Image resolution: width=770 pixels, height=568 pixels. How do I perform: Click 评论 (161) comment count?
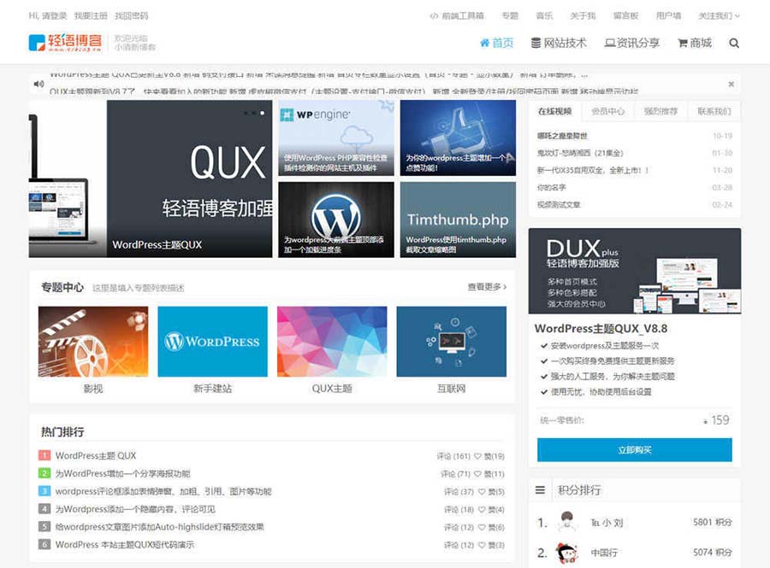click(453, 456)
